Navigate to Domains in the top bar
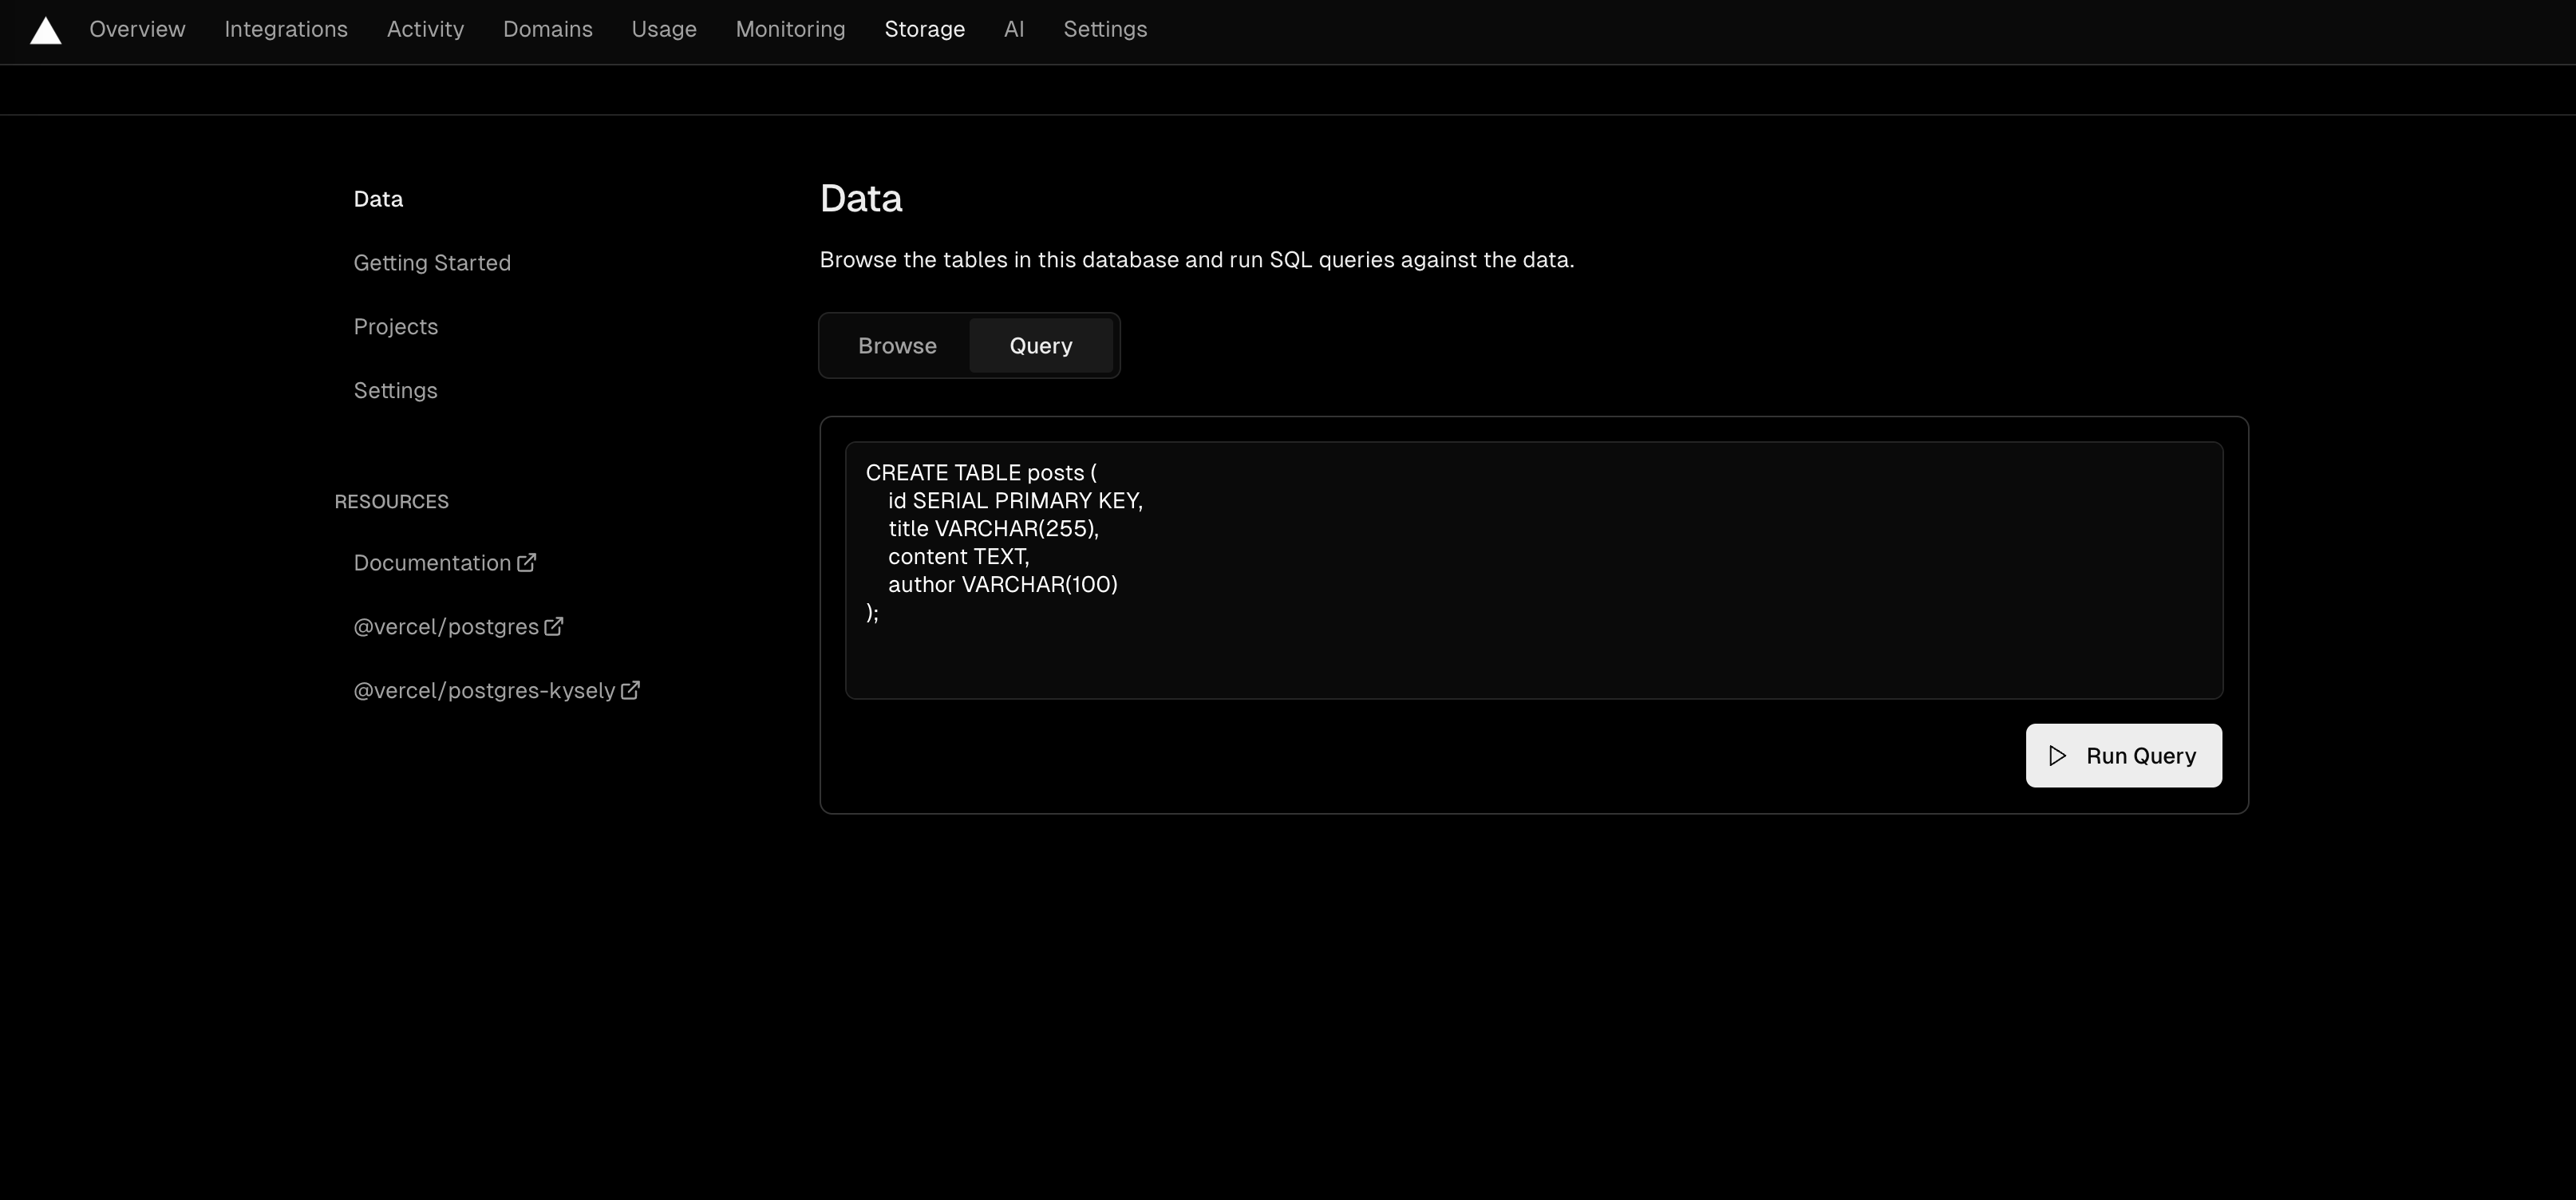 pyautogui.click(x=547, y=30)
